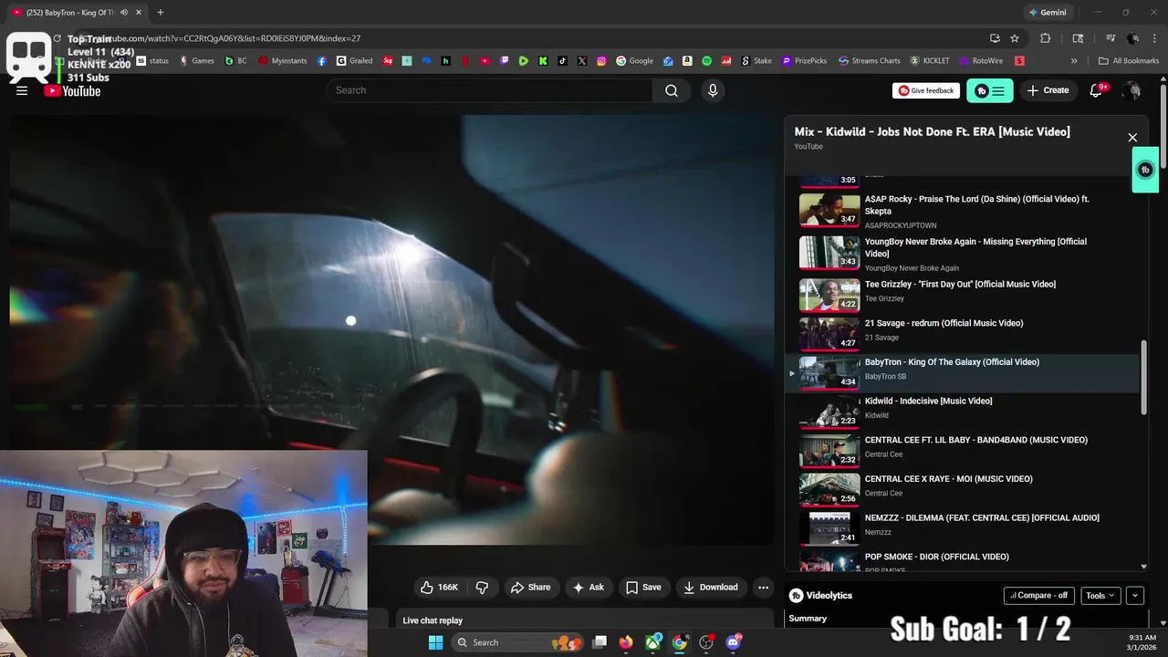This screenshot has width=1168, height=657.
Task: Open the Instagram bookmark icon
Action: tap(602, 61)
